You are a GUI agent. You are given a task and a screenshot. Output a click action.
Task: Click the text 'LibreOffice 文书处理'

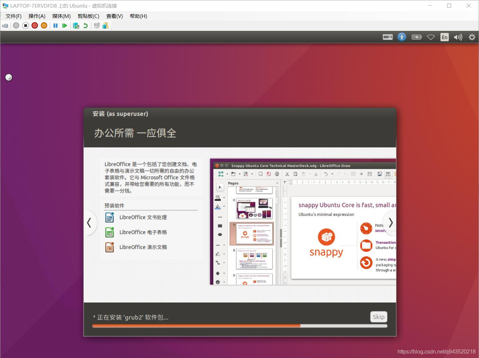tap(143, 217)
